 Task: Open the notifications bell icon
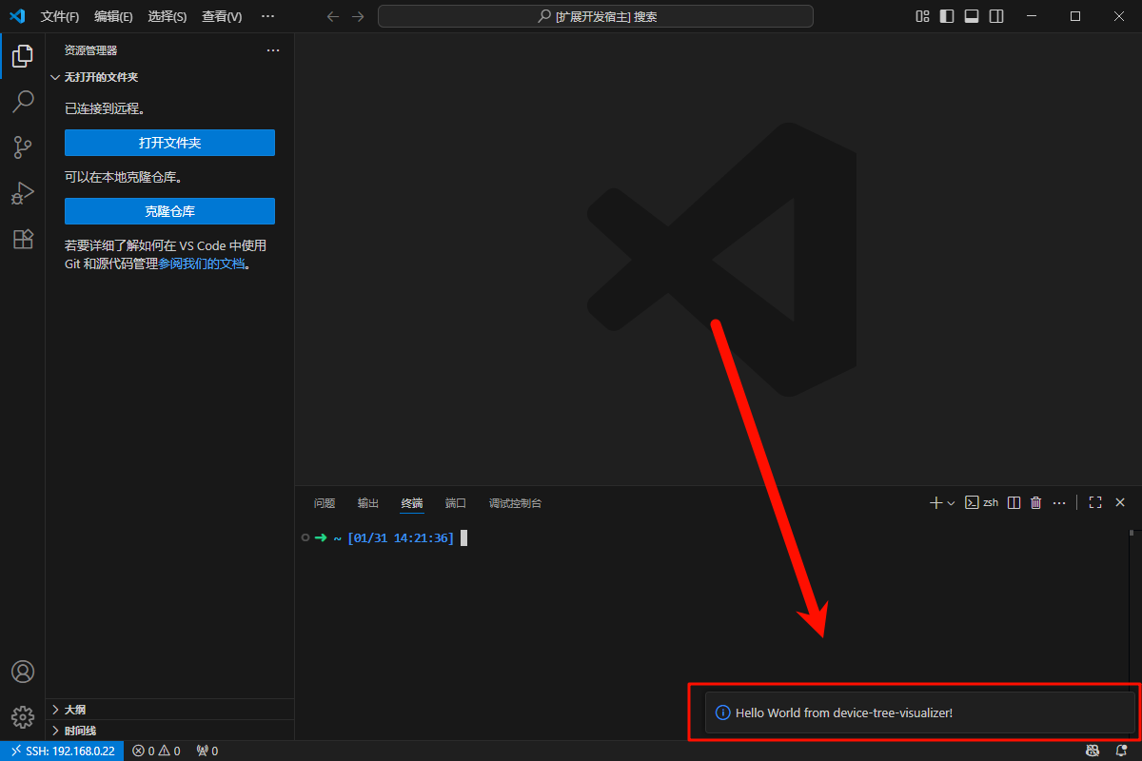pos(1121,751)
